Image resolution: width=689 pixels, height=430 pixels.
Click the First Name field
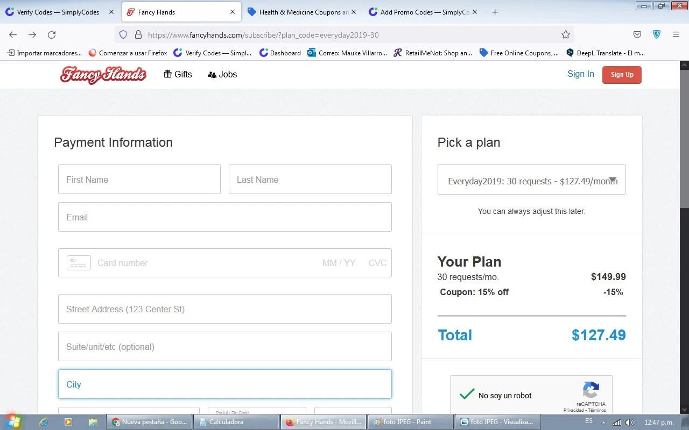pyautogui.click(x=139, y=180)
